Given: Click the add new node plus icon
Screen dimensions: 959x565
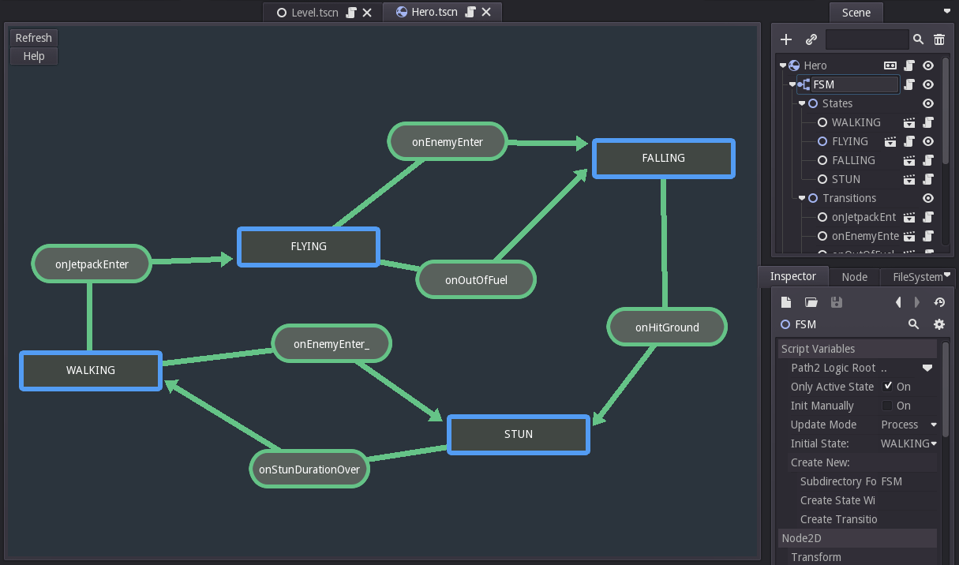Looking at the screenshot, I should (785, 39).
